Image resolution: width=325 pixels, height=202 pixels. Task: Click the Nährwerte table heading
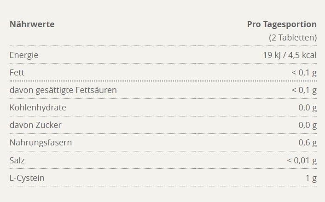tap(32, 24)
